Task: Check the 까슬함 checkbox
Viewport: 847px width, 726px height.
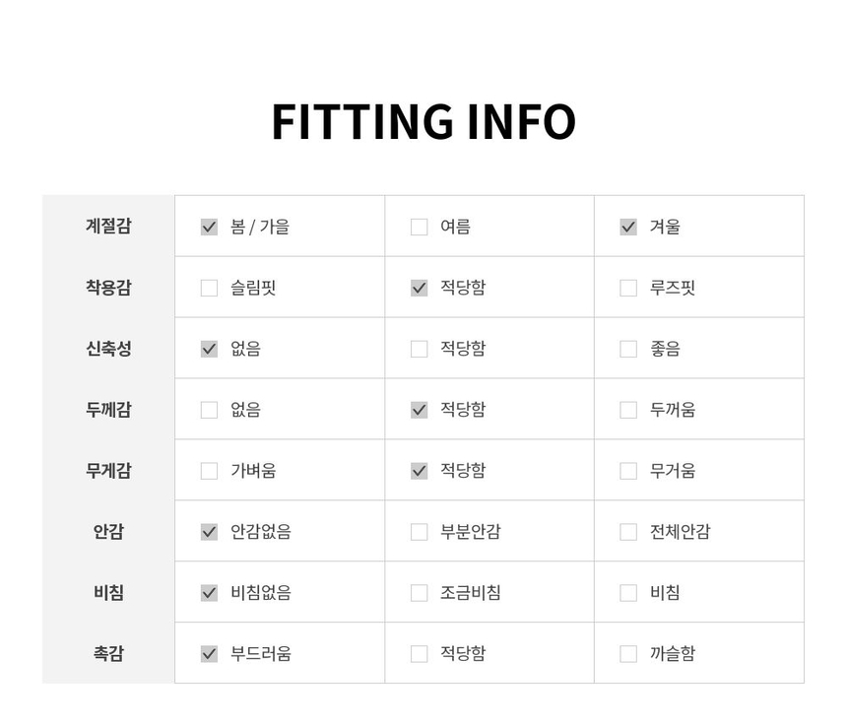Action: point(628,654)
